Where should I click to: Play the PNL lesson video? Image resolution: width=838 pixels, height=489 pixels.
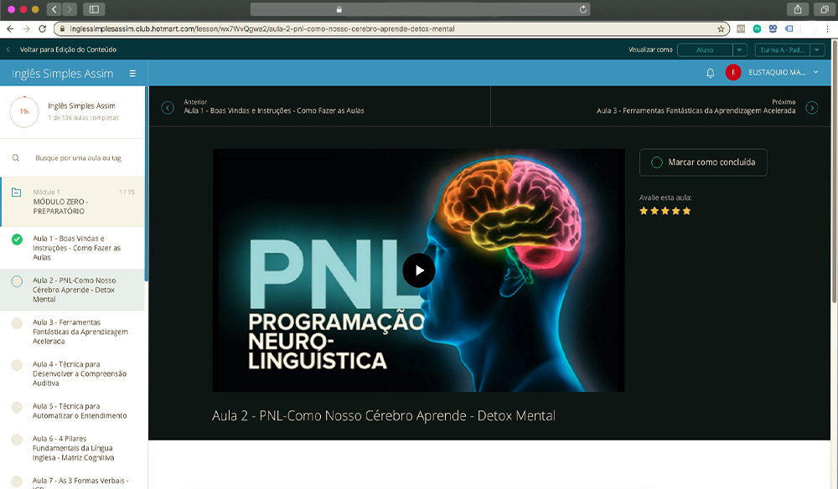click(418, 270)
